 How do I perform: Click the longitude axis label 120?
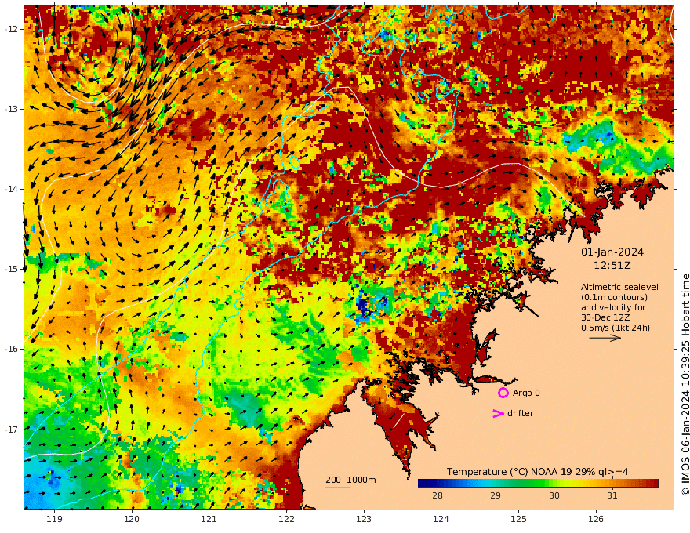click(x=132, y=520)
